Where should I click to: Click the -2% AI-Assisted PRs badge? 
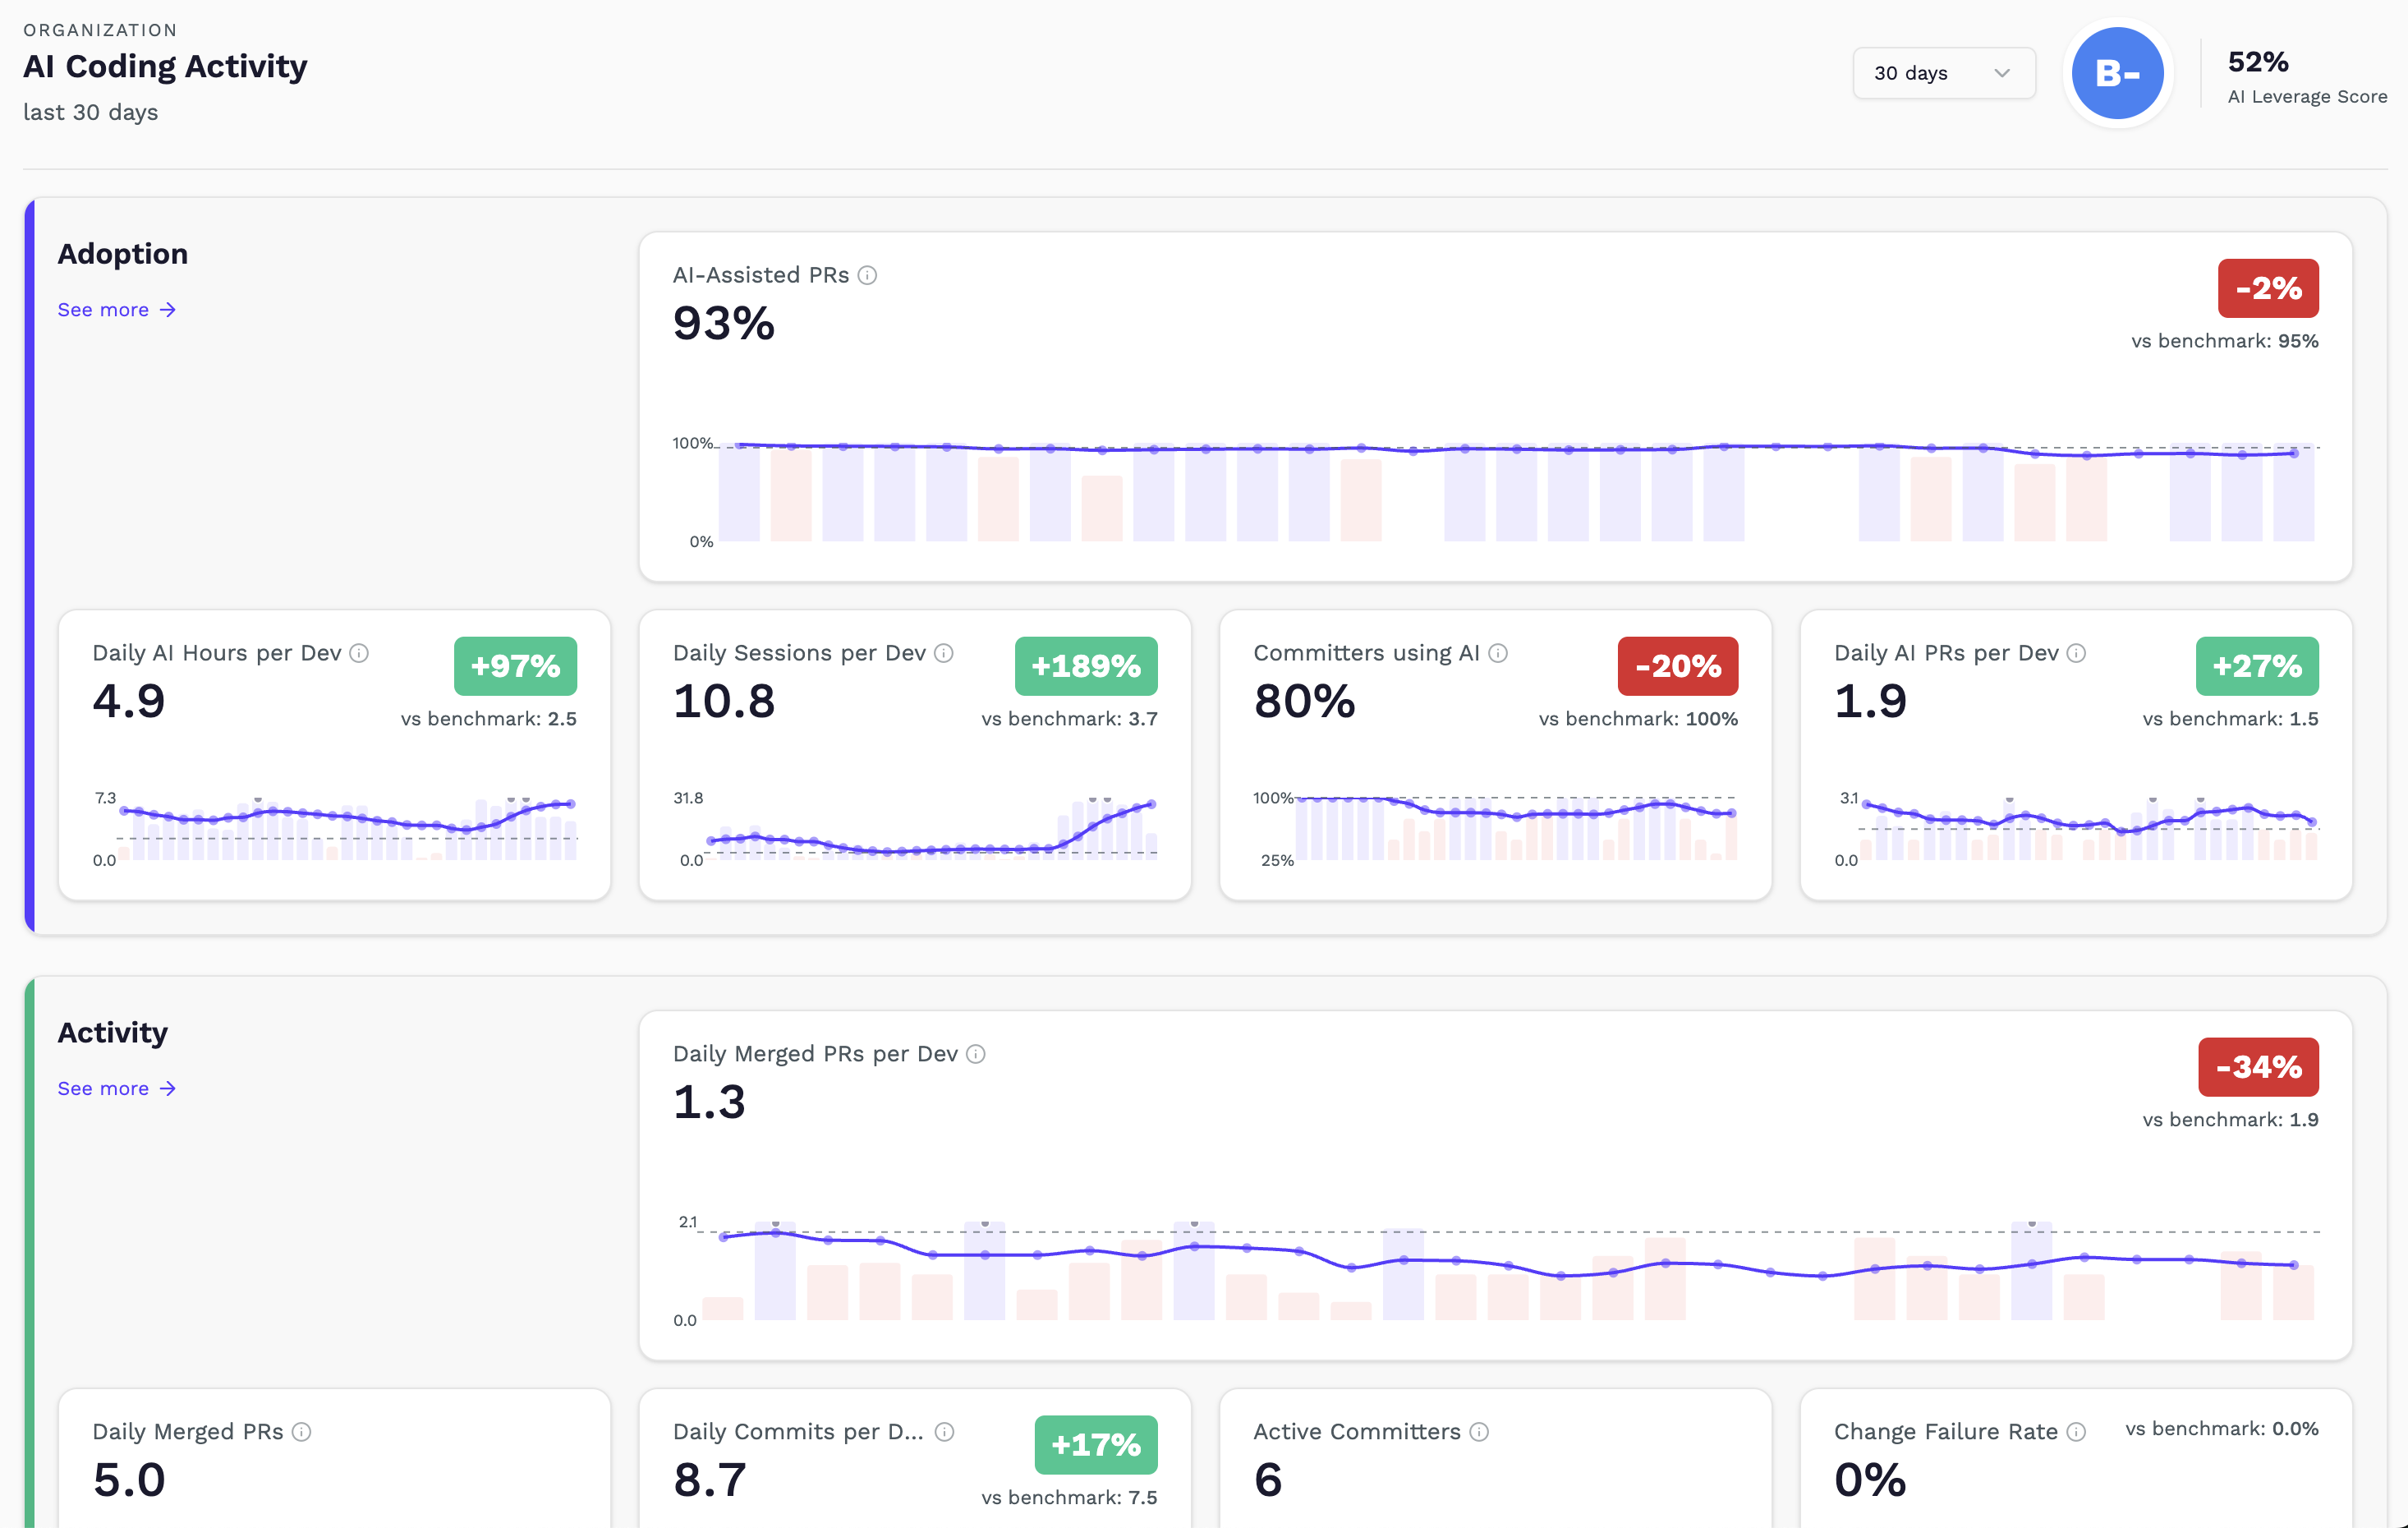(2268, 288)
